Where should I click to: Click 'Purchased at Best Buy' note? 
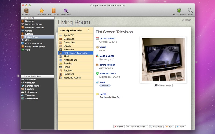(110, 97)
